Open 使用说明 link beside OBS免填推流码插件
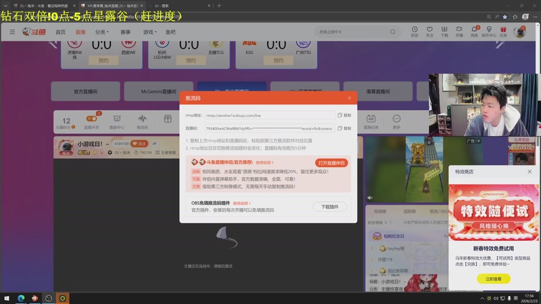Screen dimensions: 541x304 click(x=241, y=203)
